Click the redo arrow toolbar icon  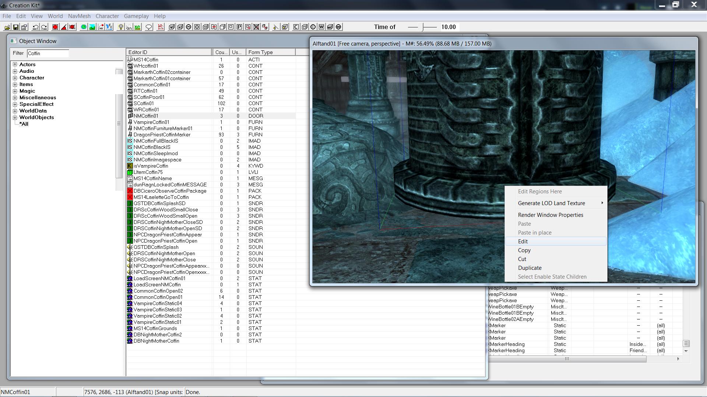point(44,27)
